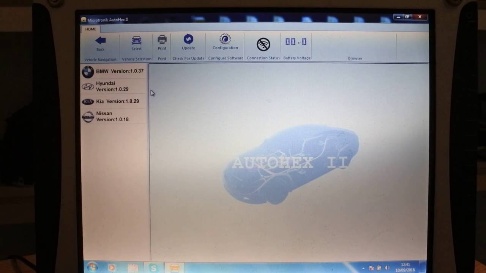Select Kia Version:1.0.29 from the list
Viewport: 486px width, 273px height.
coord(114,102)
